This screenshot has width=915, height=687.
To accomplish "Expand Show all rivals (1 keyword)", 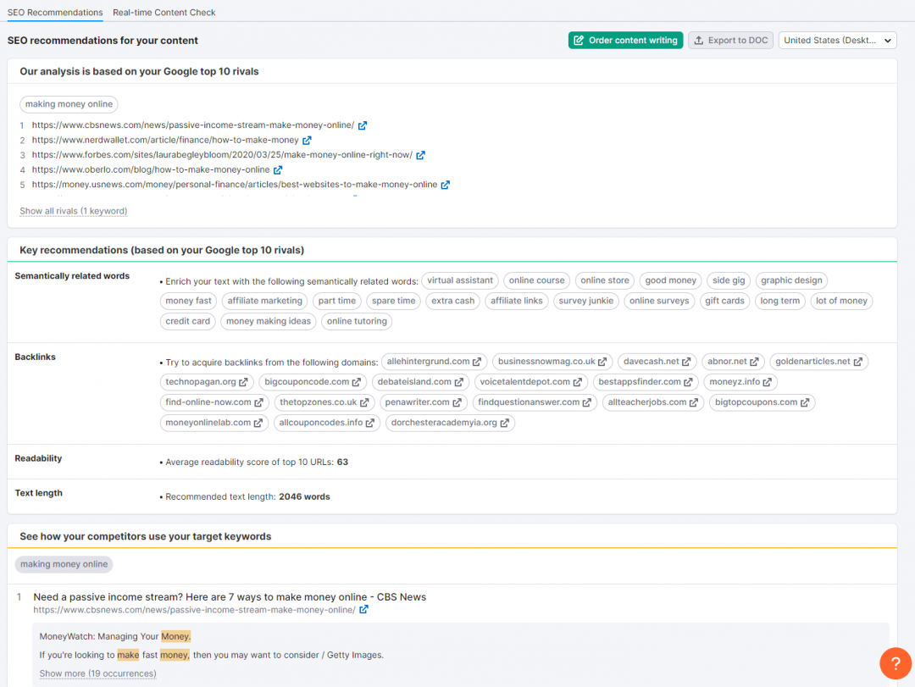I will pos(74,211).
